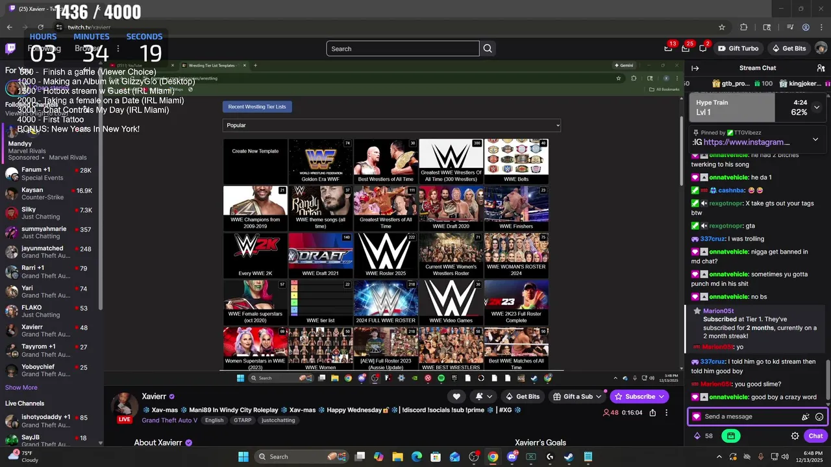Open the chat community users icon
This screenshot has height=467, width=831.
coord(821,68)
